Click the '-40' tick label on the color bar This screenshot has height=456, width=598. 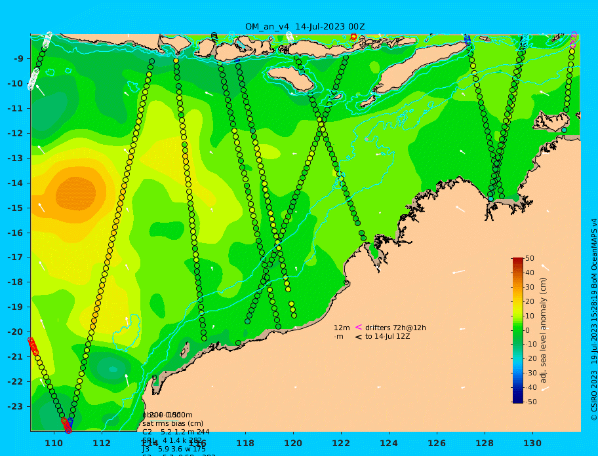pyautogui.click(x=531, y=387)
